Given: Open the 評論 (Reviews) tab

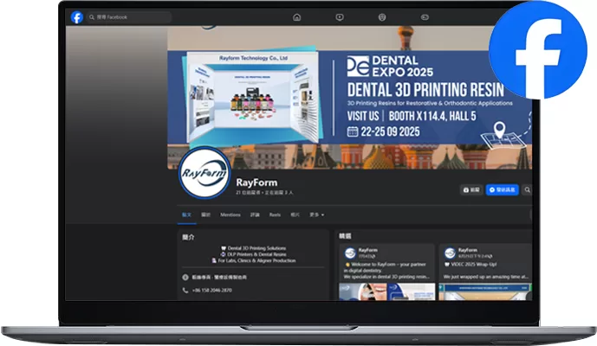Looking at the screenshot, I should click(x=255, y=215).
